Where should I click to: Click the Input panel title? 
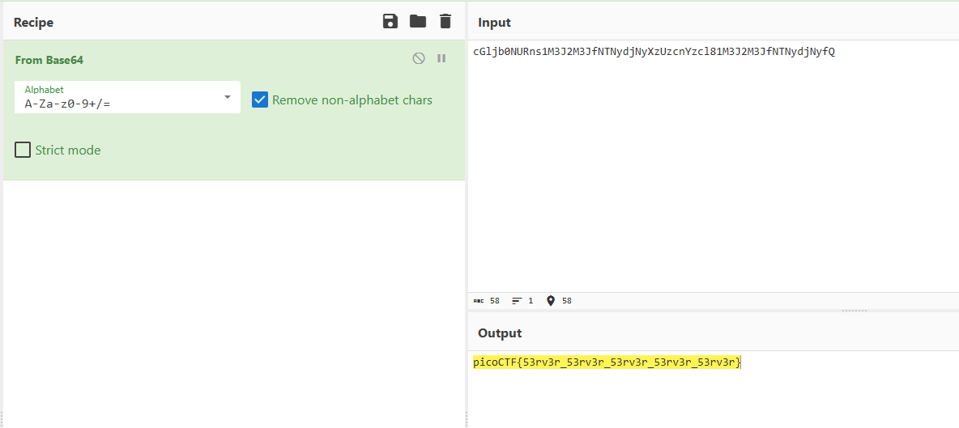pyautogui.click(x=494, y=23)
